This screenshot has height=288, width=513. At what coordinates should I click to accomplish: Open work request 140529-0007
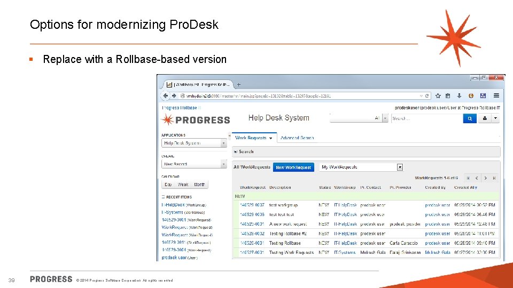(252, 205)
